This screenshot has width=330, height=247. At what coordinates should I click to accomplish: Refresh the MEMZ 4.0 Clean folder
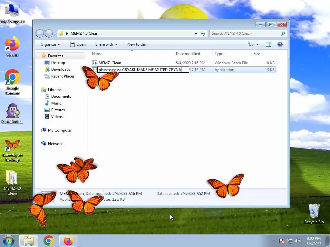pyautogui.click(x=203, y=33)
